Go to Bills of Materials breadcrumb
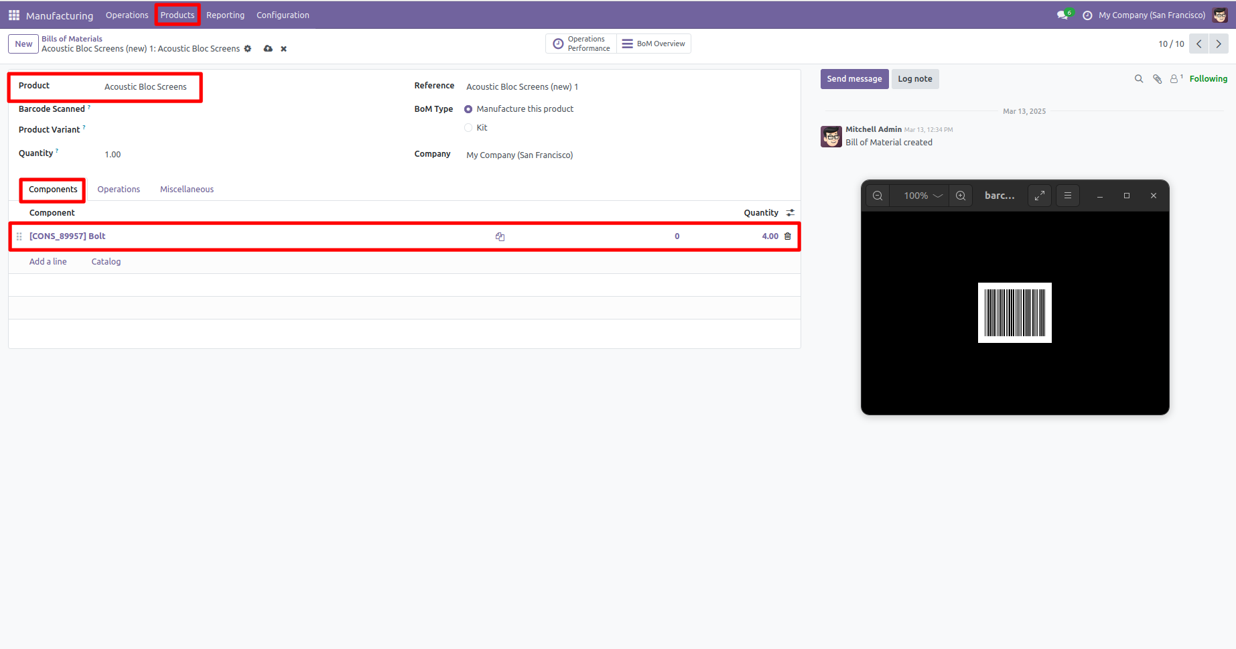1236x649 pixels. [72, 39]
